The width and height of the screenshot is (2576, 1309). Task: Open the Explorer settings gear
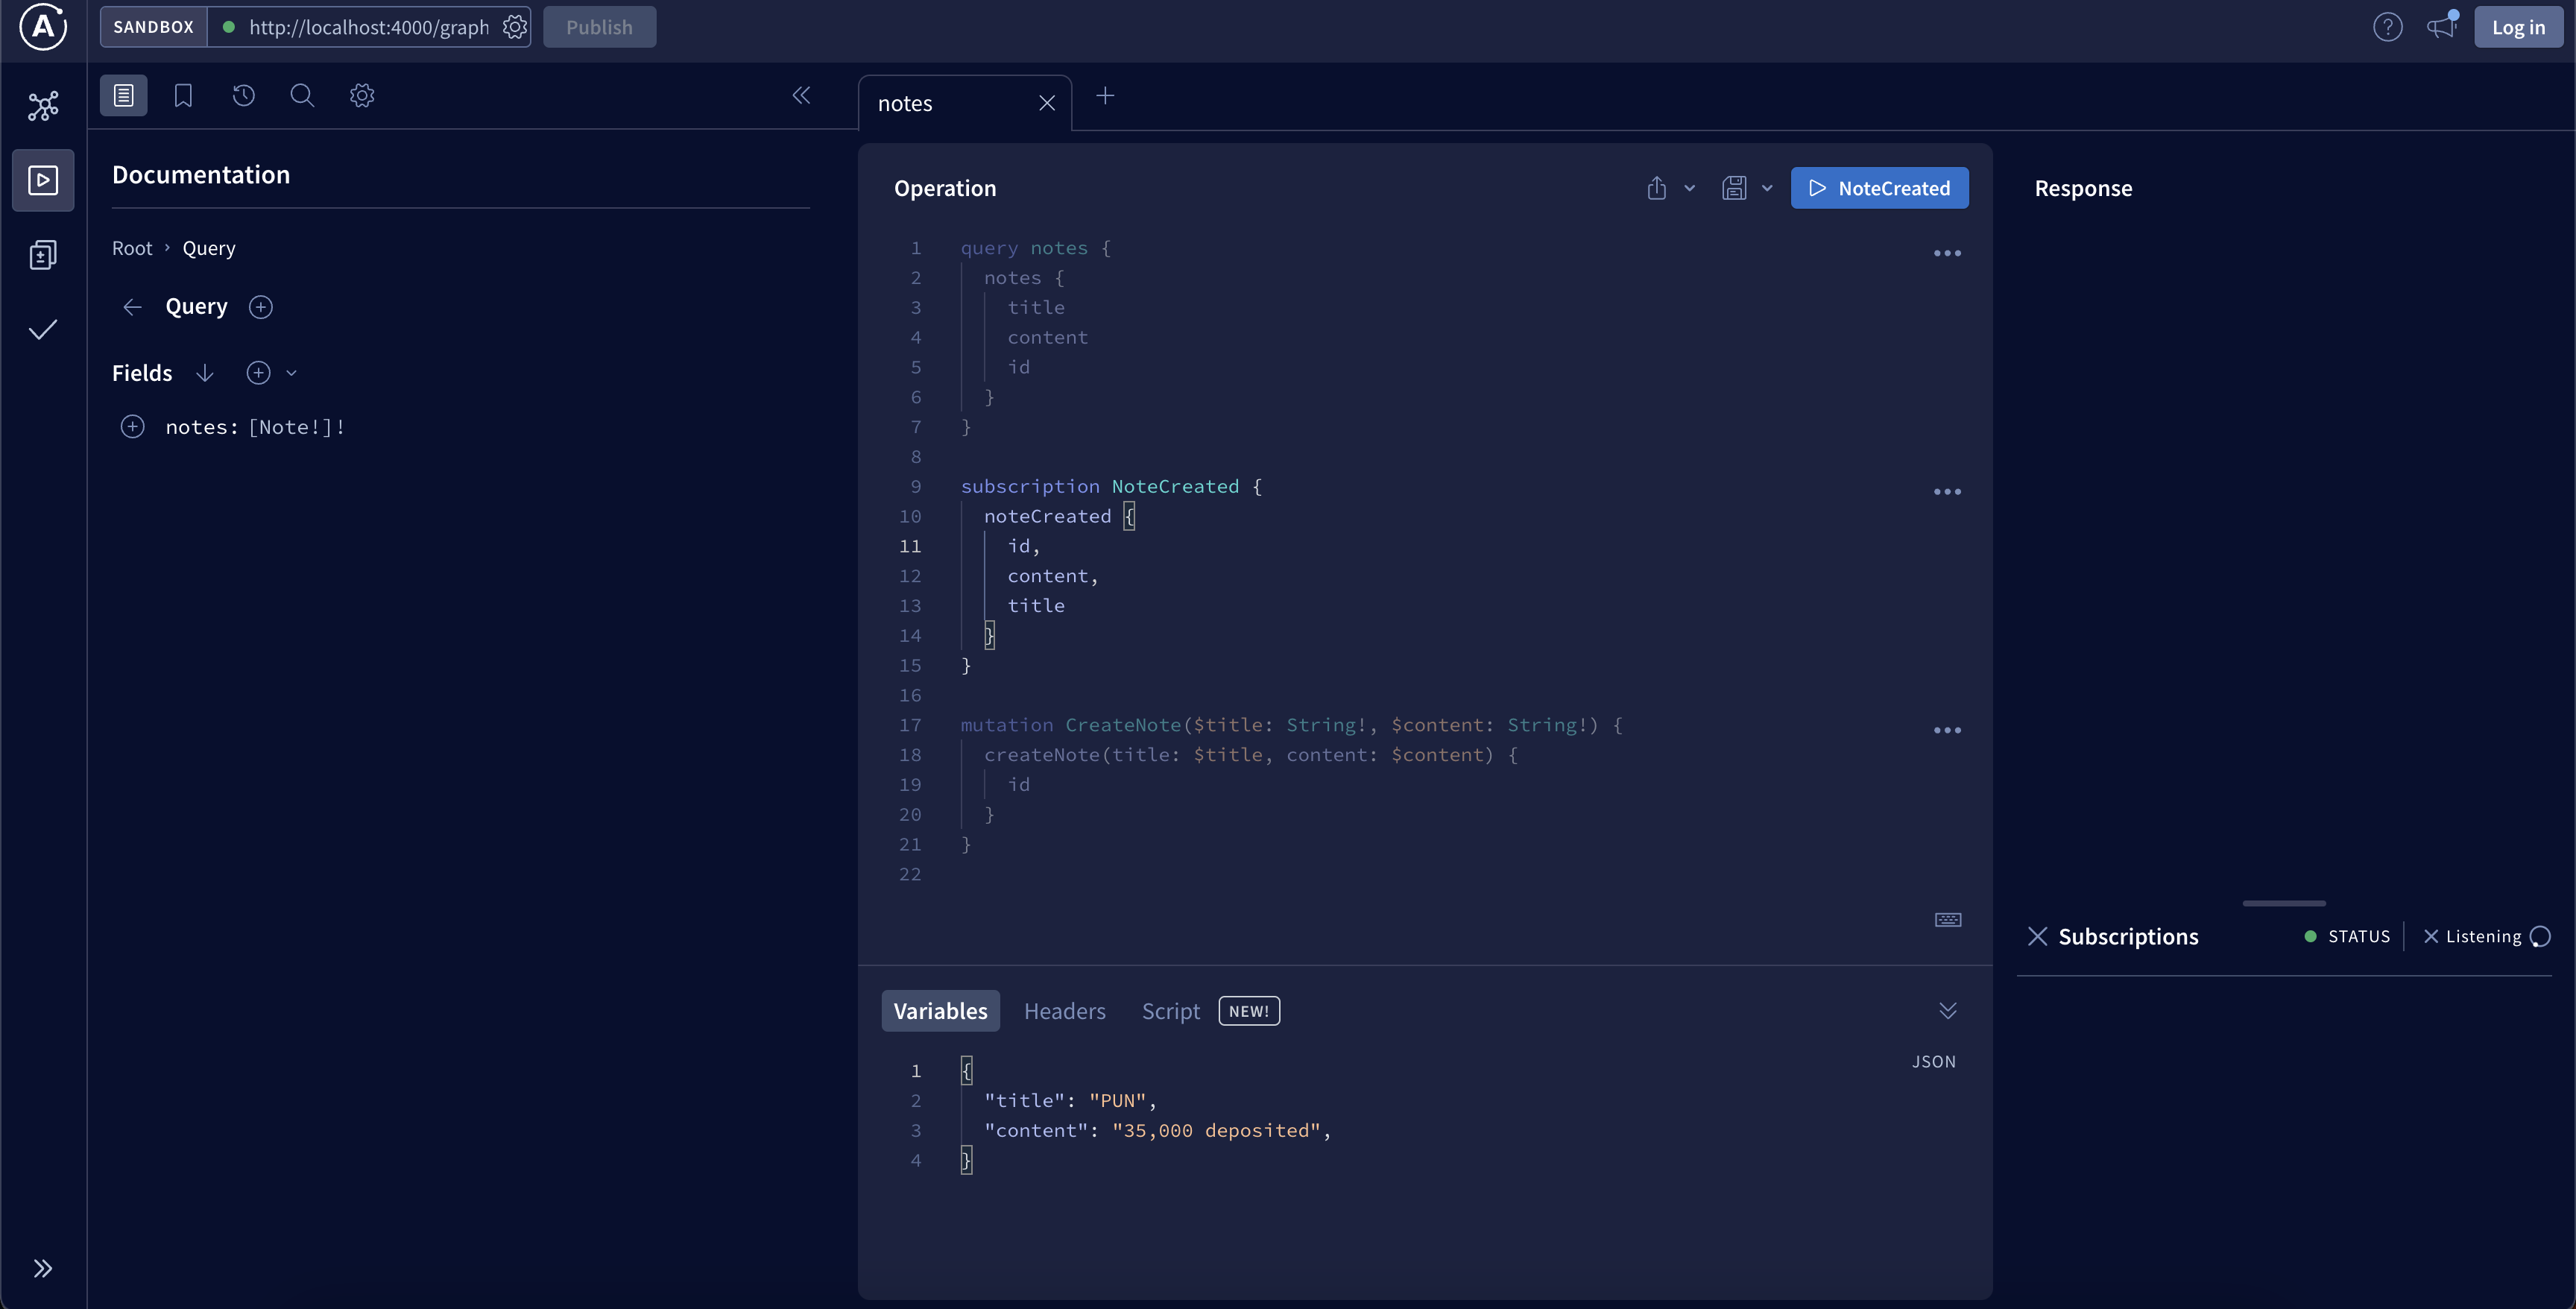tap(362, 96)
